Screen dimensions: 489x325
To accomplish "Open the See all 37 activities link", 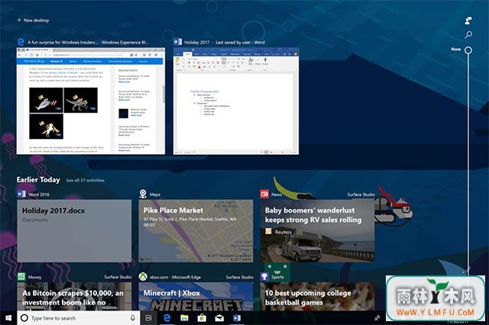I will [x=85, y=180].
